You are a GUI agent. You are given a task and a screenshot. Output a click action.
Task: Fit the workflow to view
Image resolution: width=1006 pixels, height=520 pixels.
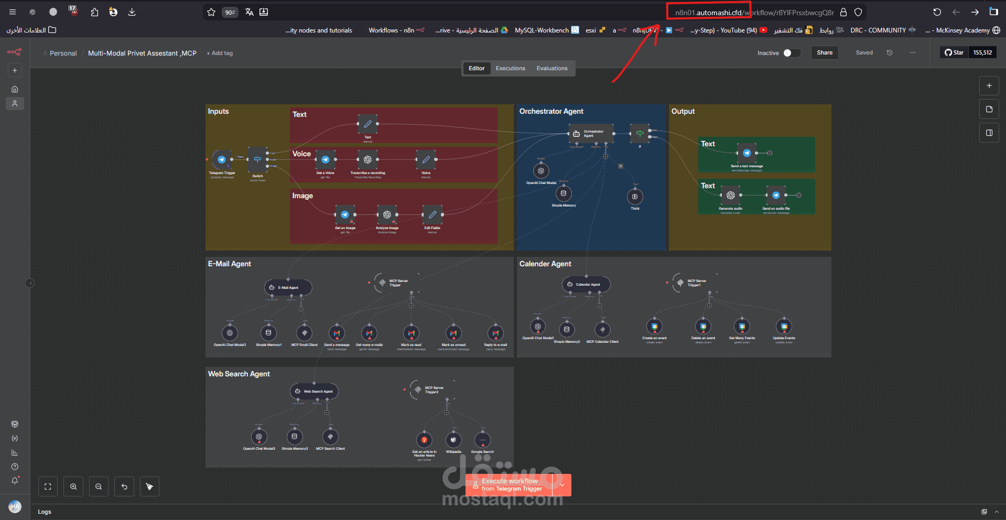click(48, 486)
